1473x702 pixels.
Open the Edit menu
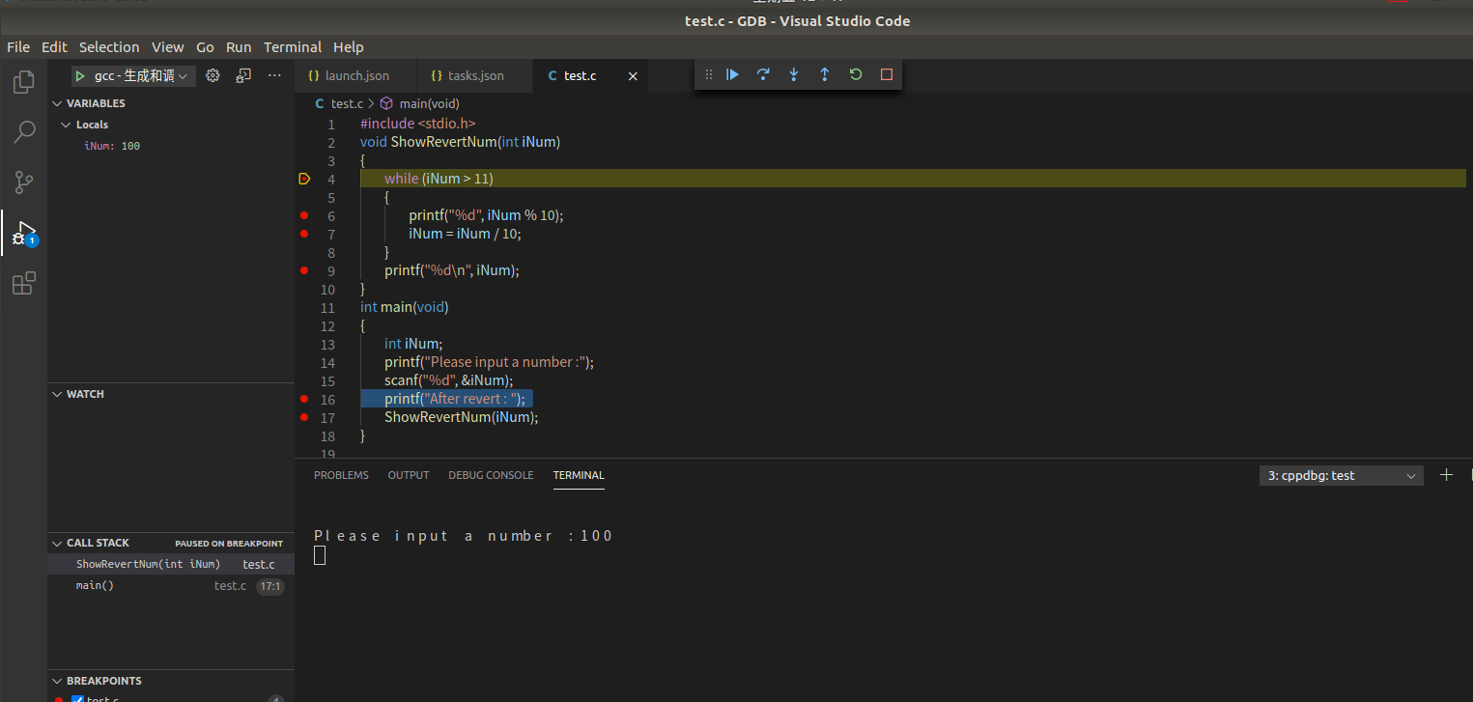click(54, 47)
